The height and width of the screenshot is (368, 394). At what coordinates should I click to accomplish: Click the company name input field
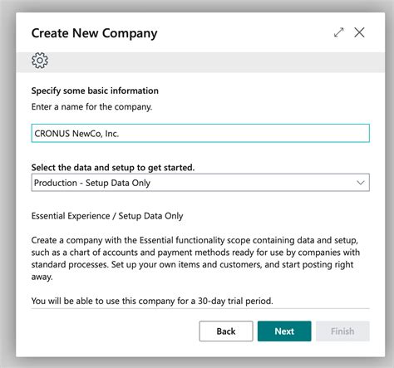click(x=200, y=133)
